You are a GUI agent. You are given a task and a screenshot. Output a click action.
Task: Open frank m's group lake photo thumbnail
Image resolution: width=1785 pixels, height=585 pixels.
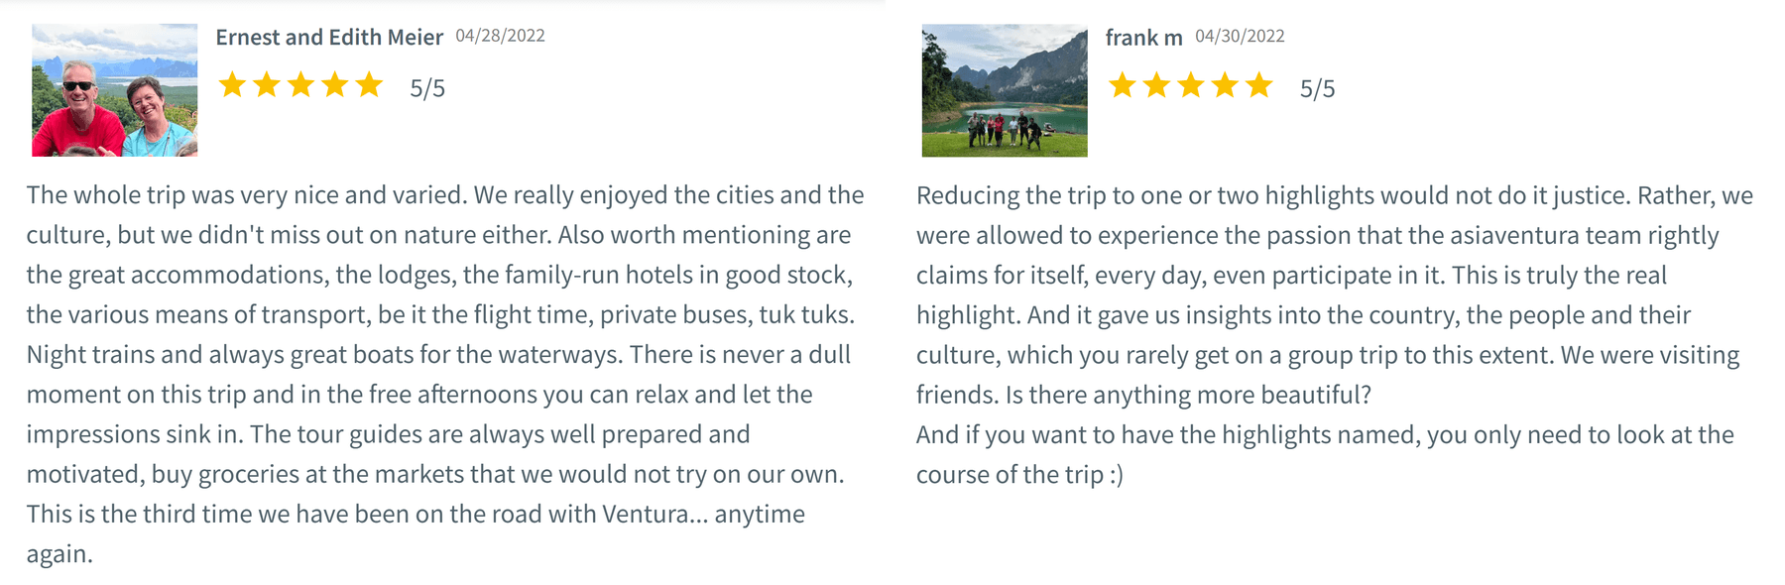click(1005, 90)
